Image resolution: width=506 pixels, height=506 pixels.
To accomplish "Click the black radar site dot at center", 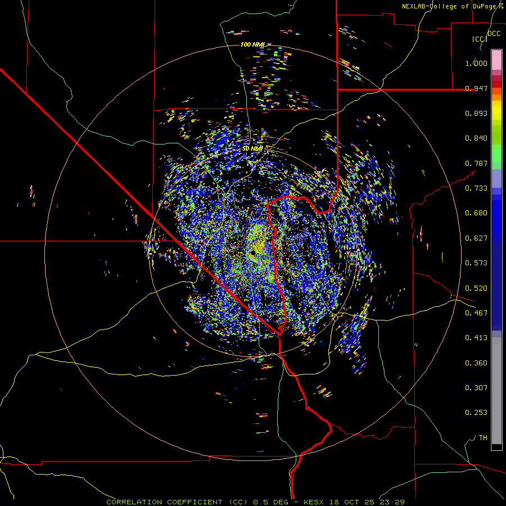I will tap(253, 252).
